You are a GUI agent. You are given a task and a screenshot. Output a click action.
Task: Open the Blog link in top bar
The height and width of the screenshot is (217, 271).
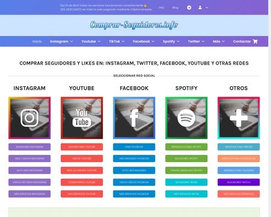(175, 8)
